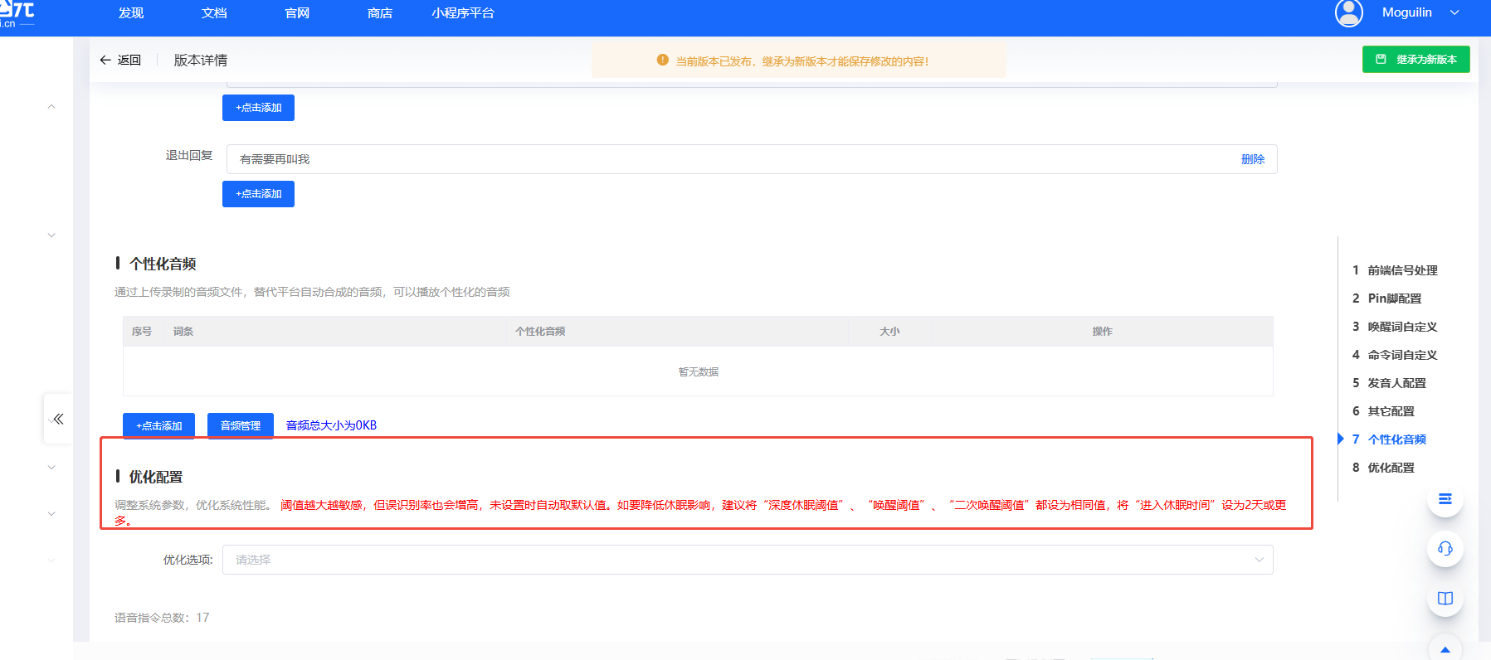Jump to 优化配置 section in outline
Viewport: 1491px width, 660px height.
(1391, 468)
